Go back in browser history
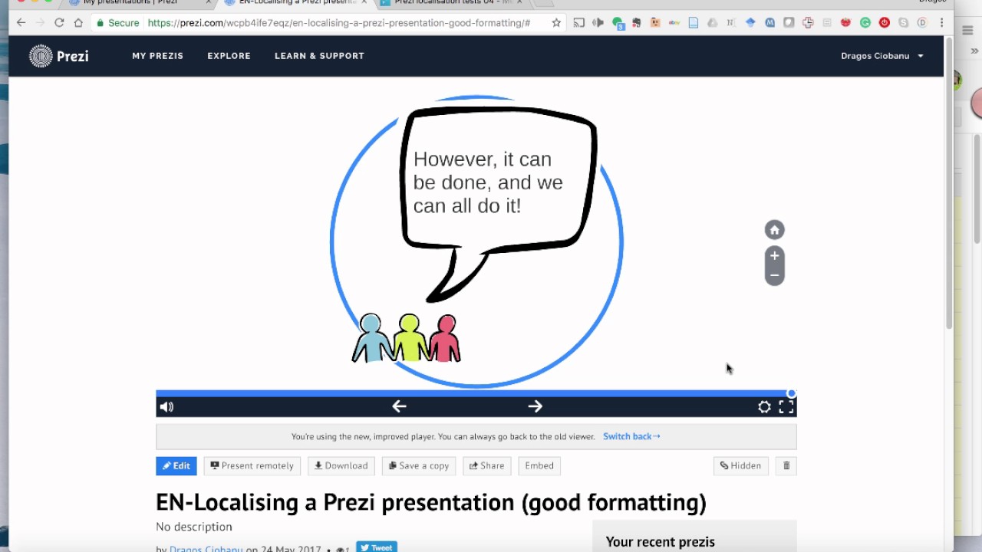Screen dimensions: 982x552 tap(21, 23)
